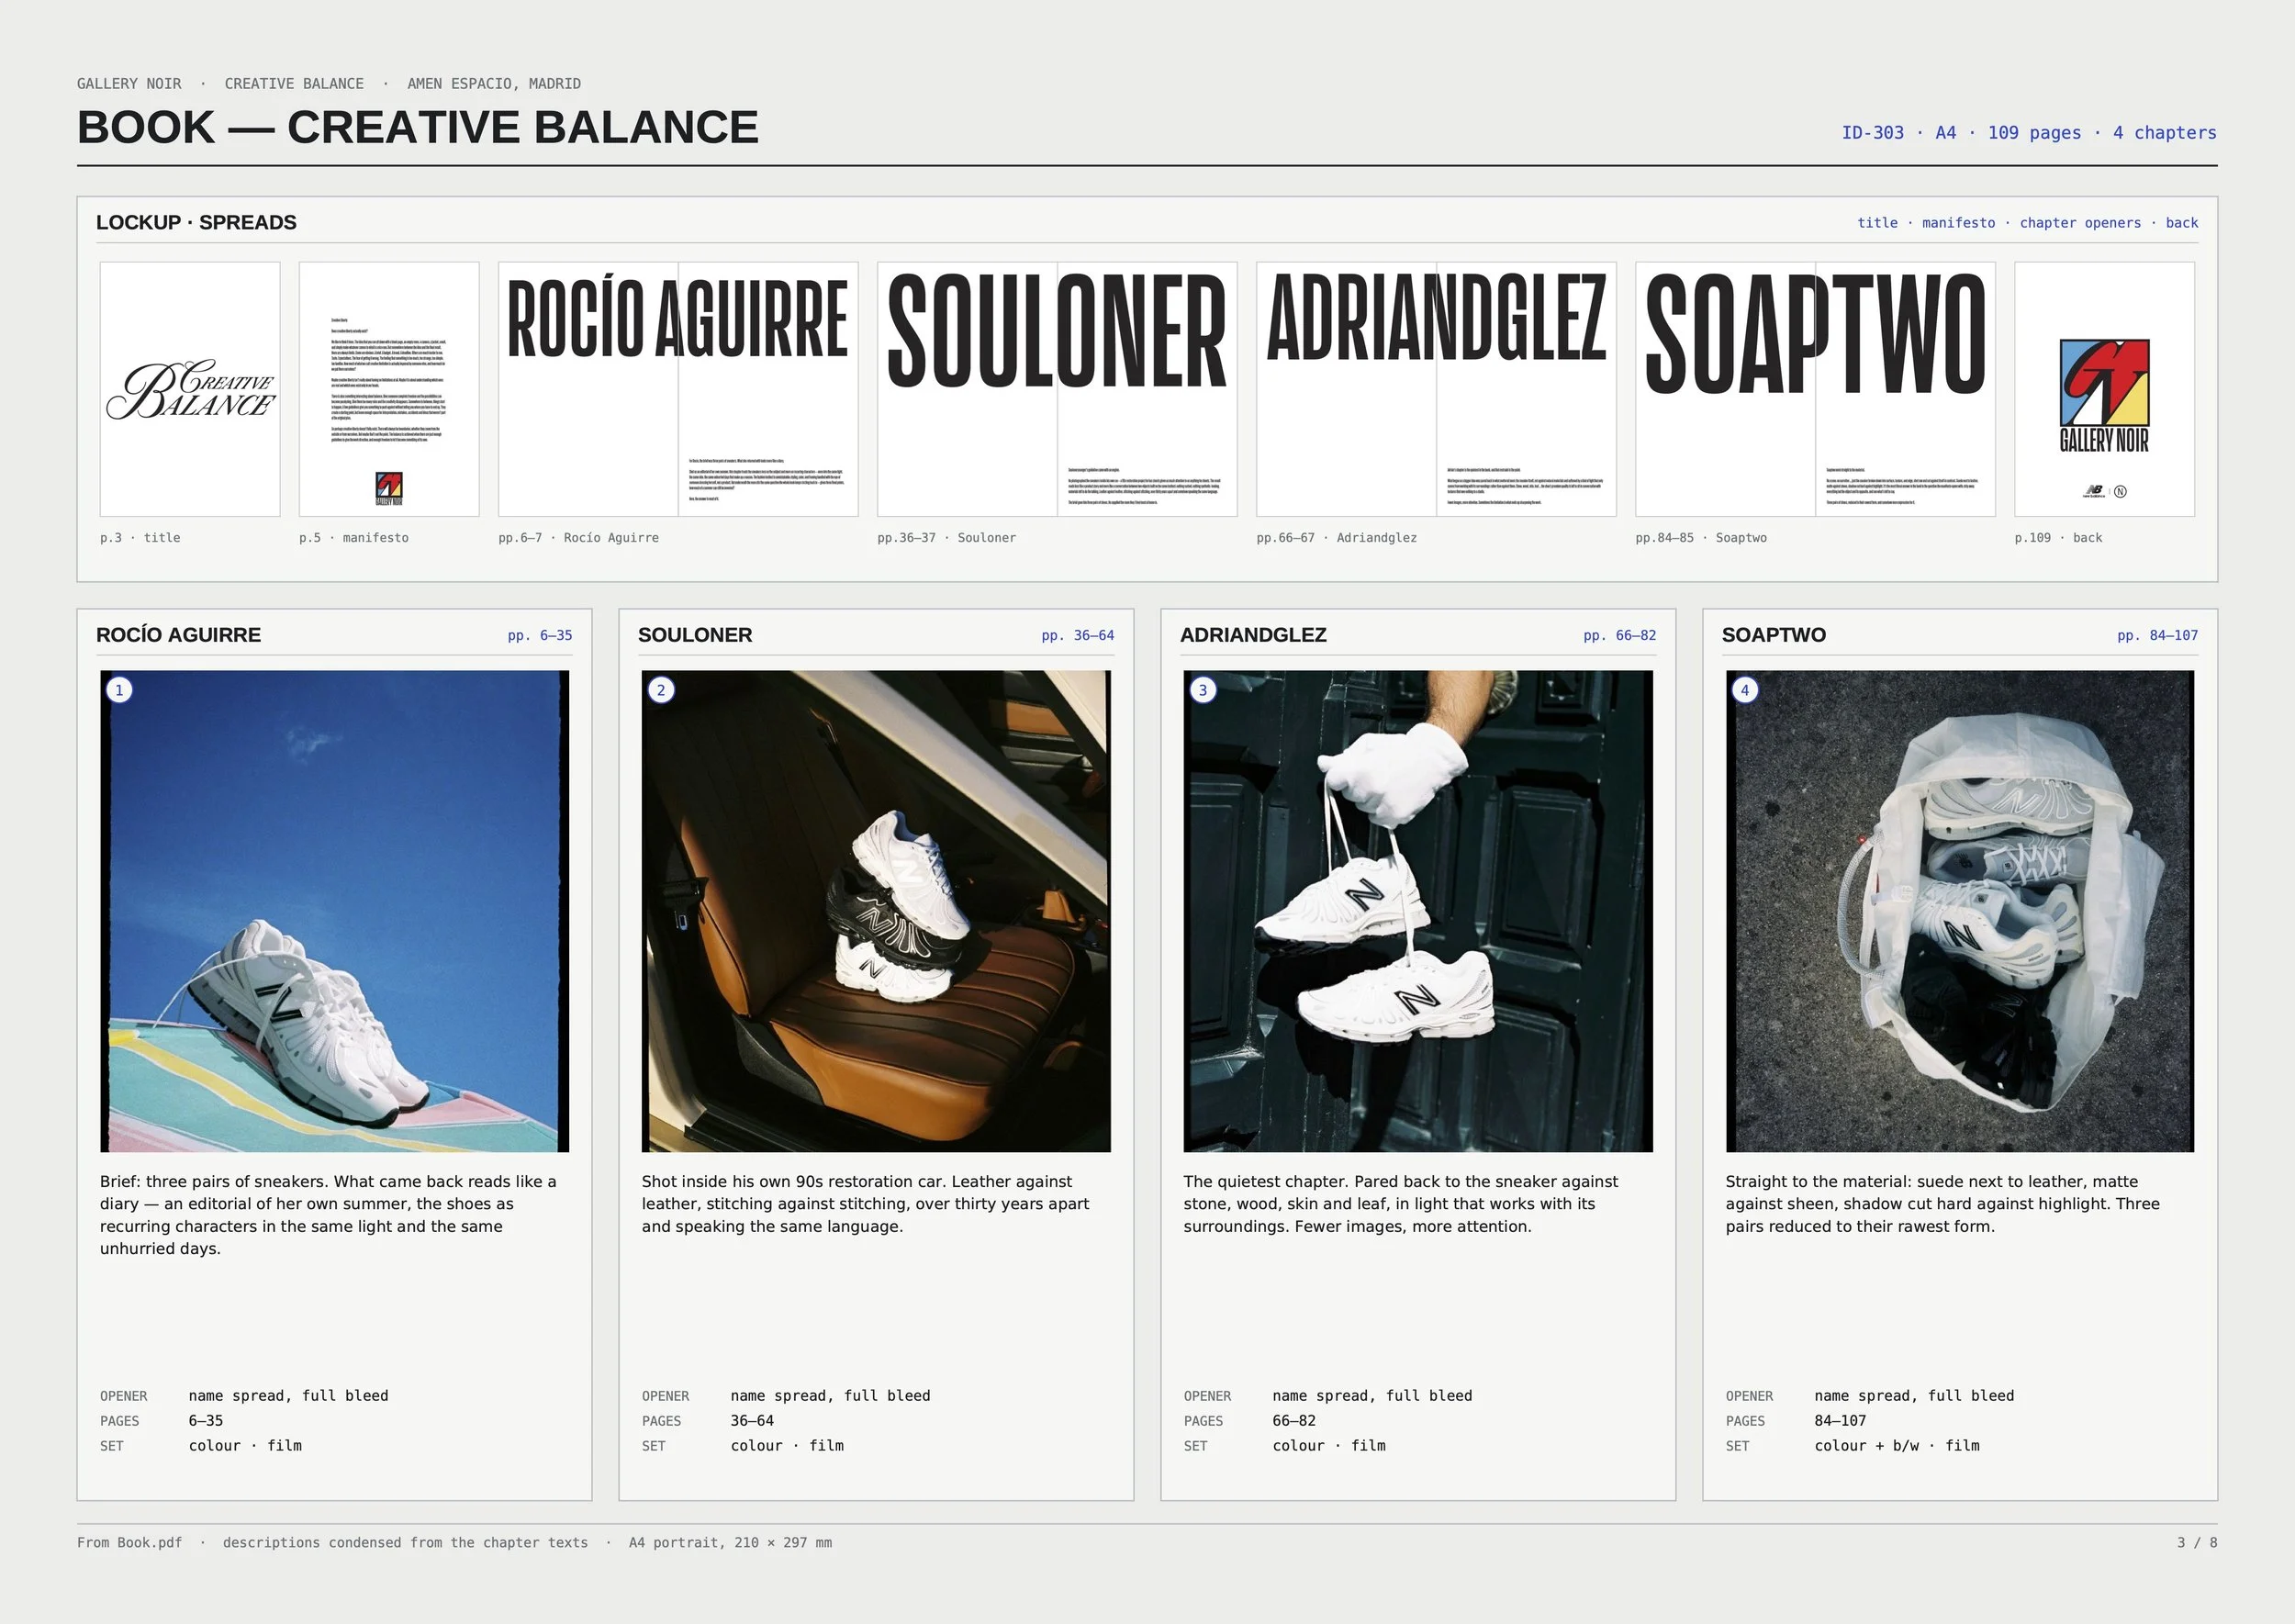Open the Adriandglez opener spread thumbnail
Screen dimensions: 2295x1624
pyautogui.click(x=1436, y=389)
